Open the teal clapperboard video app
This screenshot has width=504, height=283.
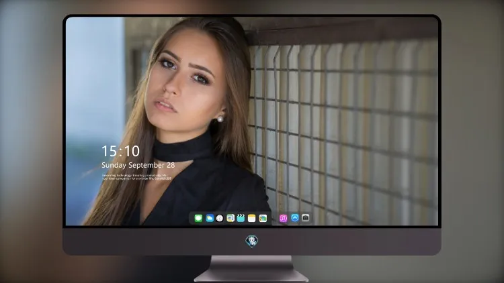241,218
